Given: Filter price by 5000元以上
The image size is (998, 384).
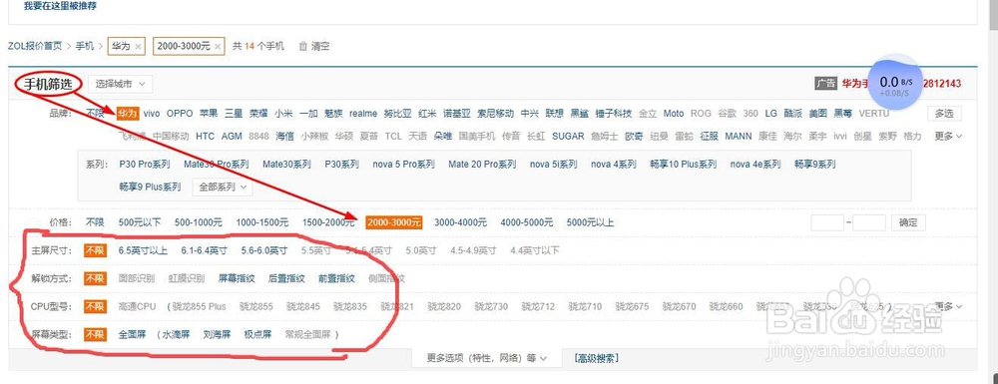Looking at the screenshot, I should [x=590, y=222].
